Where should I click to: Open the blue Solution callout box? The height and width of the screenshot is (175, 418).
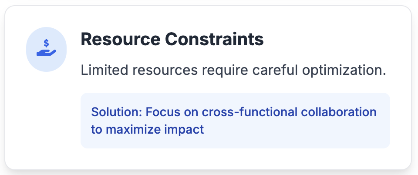[235, 121]
